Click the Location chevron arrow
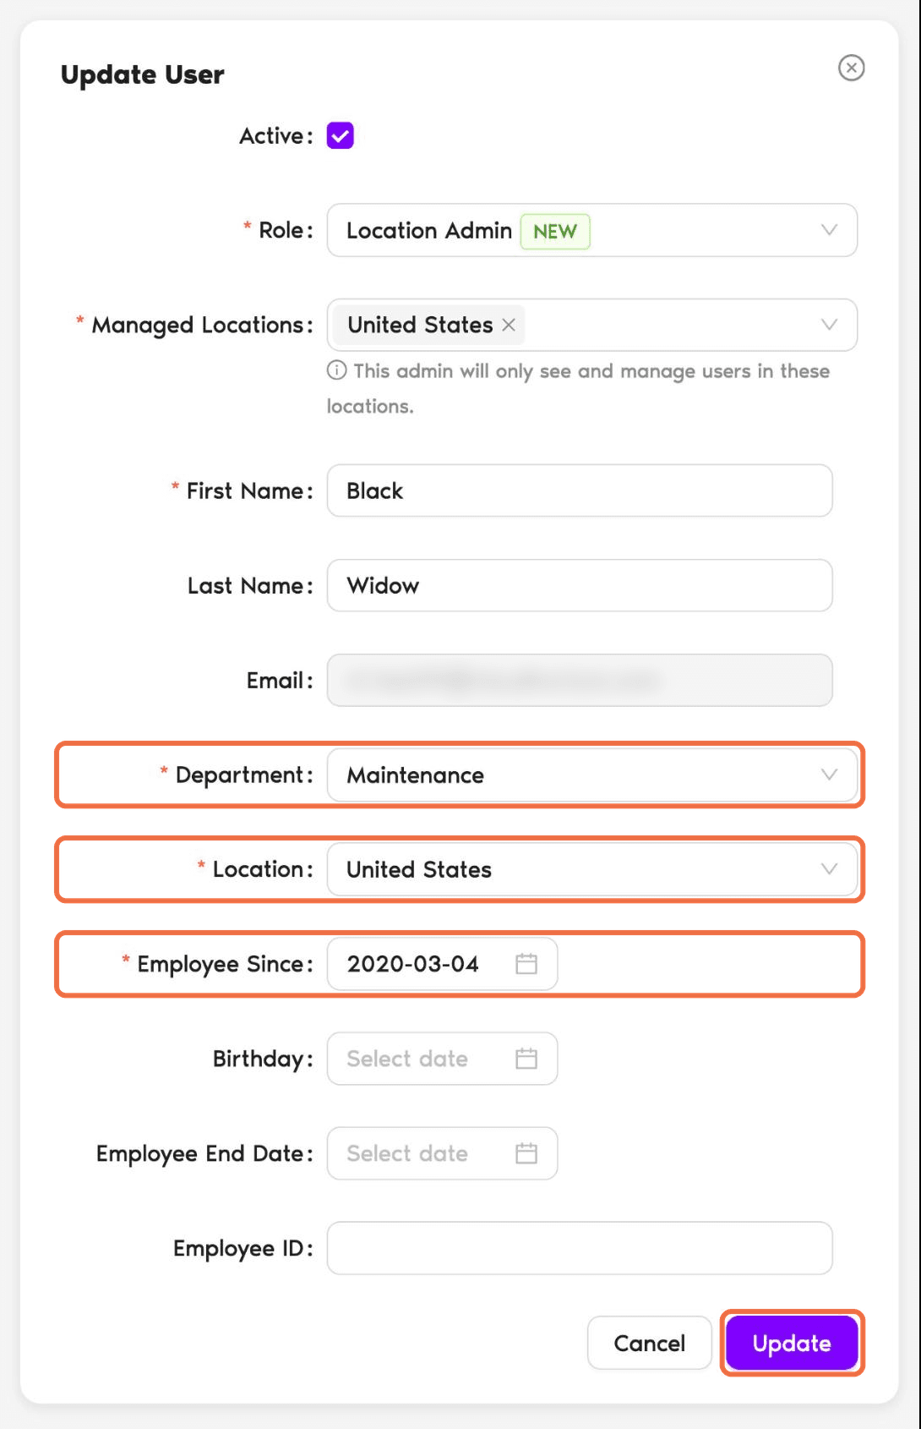The width and height of the screenshot is (921, 1429). [829, 869]
